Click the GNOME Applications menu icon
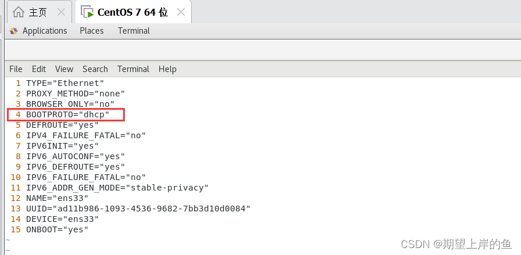Image resolution: width=521 pixels, height=255 pixels. click(13, 31)
